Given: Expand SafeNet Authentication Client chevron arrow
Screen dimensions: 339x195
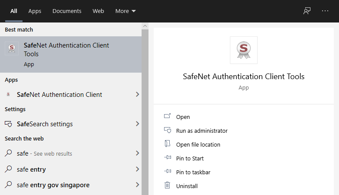Looking at the screenshot, I should 137,94.
